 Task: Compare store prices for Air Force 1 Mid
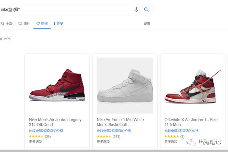pos(114,131)
